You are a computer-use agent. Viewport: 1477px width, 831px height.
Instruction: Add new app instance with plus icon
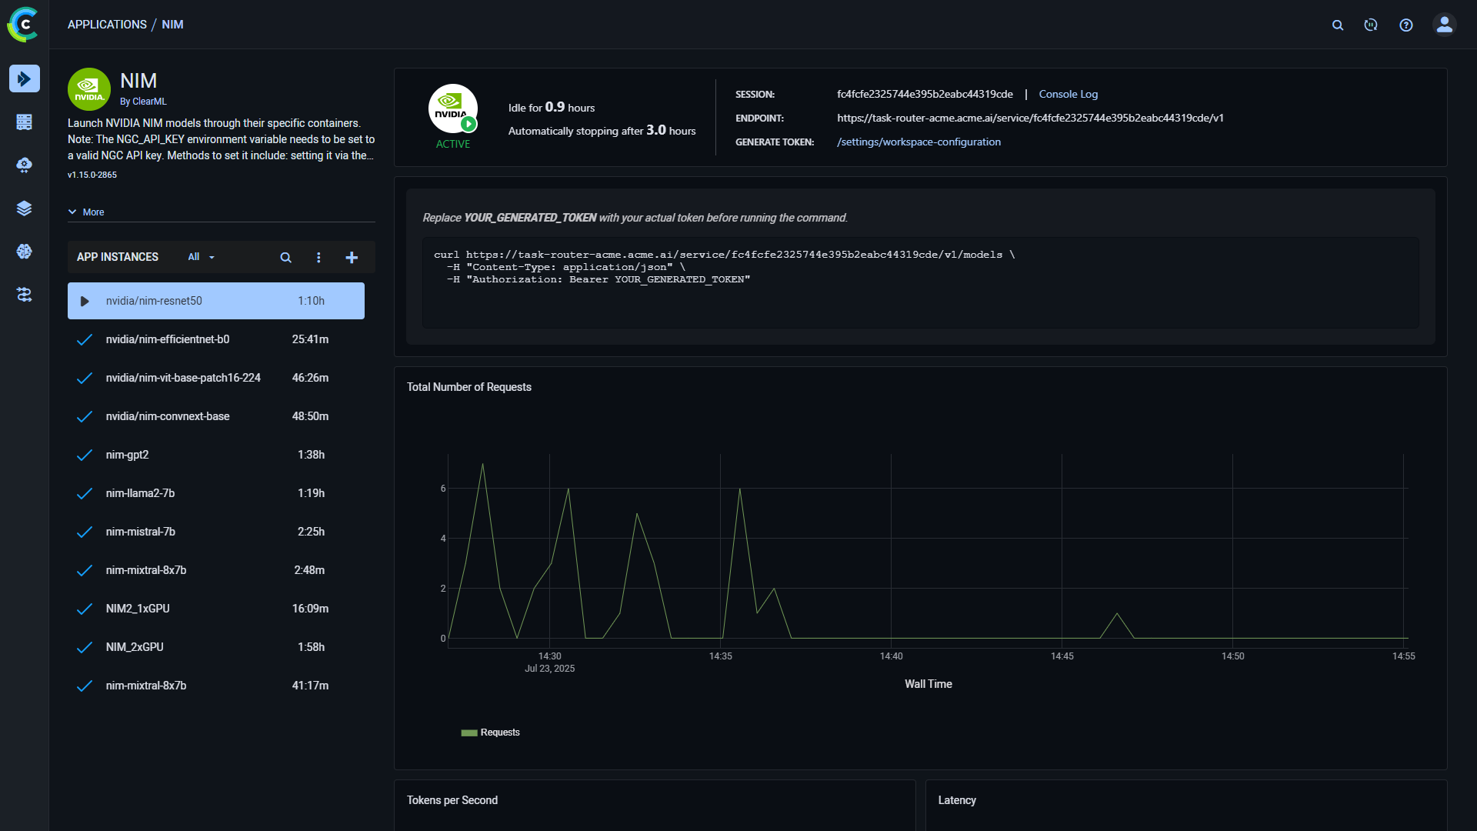[352, 258]
